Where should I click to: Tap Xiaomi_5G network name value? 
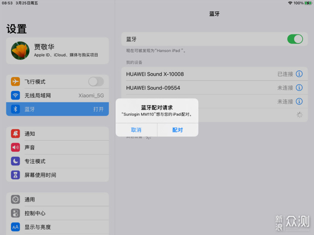point(91,95)
